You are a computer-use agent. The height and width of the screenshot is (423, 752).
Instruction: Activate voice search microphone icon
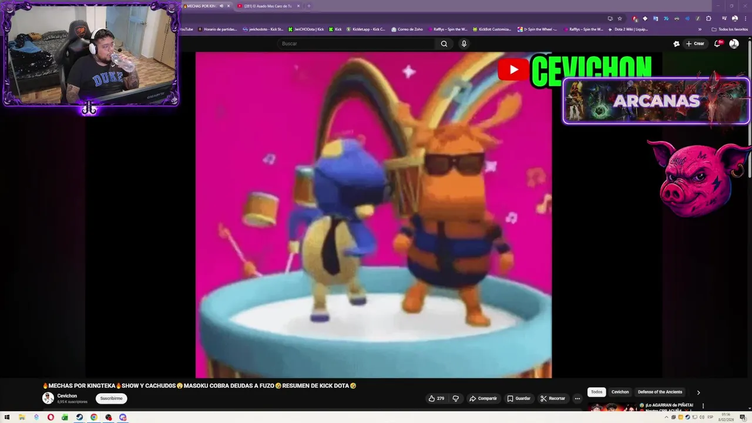coord(464,43)
